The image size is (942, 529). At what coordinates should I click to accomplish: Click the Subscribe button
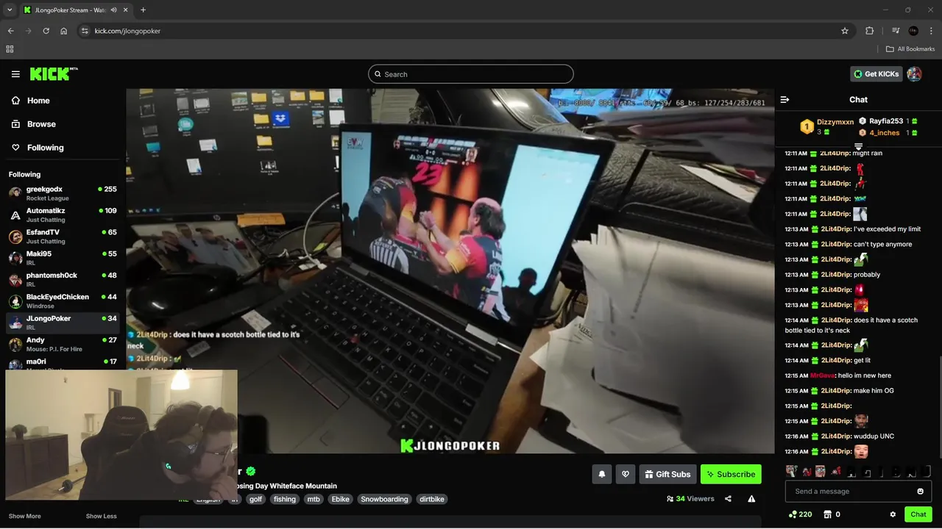pos(731,475)
